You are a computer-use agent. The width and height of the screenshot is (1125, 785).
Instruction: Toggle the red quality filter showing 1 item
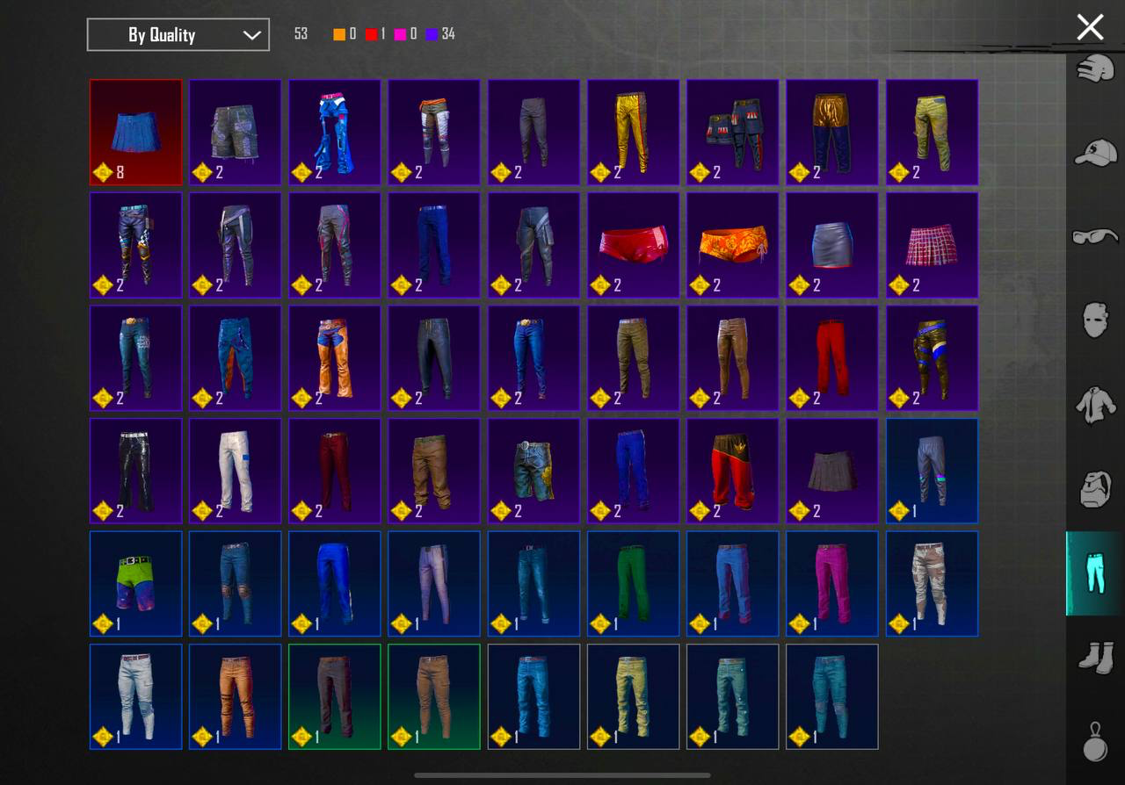(374, 33)
